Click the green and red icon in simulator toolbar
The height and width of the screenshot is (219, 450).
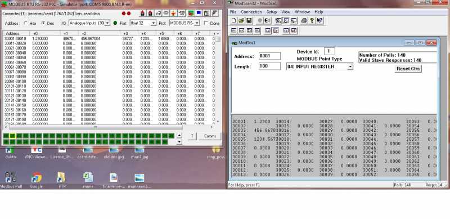click(191, 13)
